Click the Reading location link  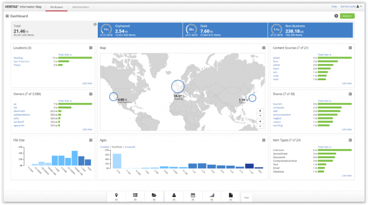18,58
